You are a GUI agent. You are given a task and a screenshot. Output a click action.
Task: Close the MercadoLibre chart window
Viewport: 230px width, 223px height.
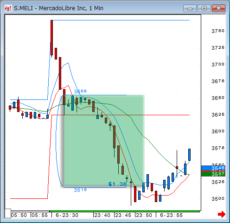click(x=218, y=8)
